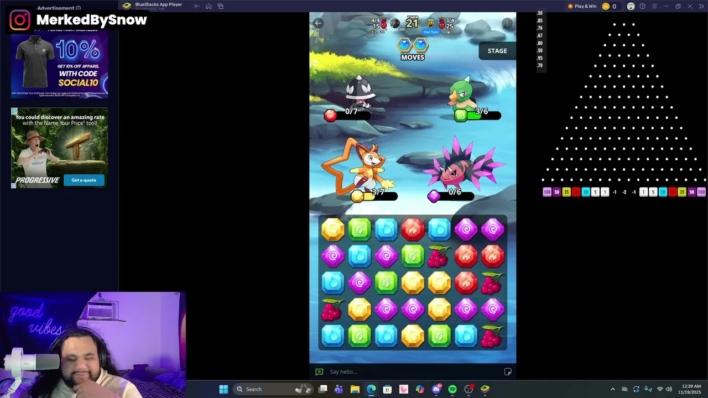Open File Explorer from the taskbar
The width and height of the screenshot is (708, 398).
pyautogui.click(x=355, y=389)
